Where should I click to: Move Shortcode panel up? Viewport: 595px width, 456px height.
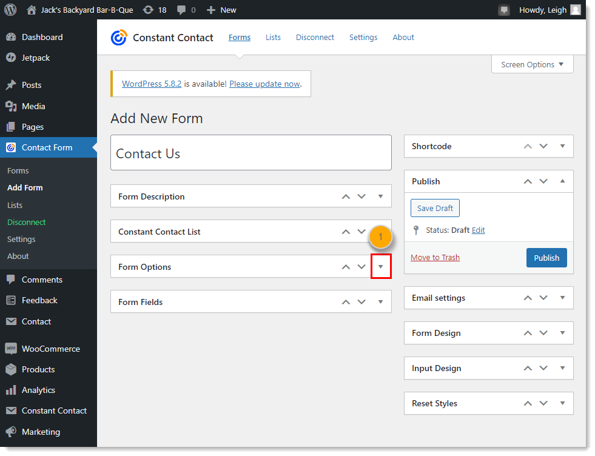528,146
